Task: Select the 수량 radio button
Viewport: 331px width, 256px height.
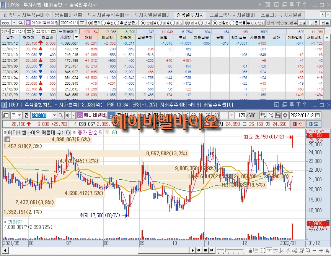Action: click(103, 23)
